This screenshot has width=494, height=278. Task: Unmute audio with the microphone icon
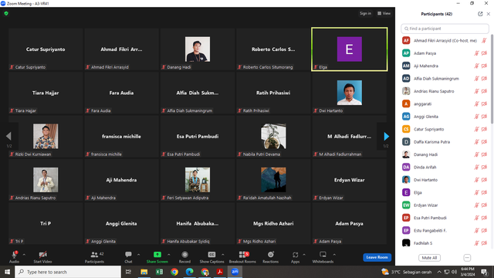pyautogui.click(x=14, y=255)
